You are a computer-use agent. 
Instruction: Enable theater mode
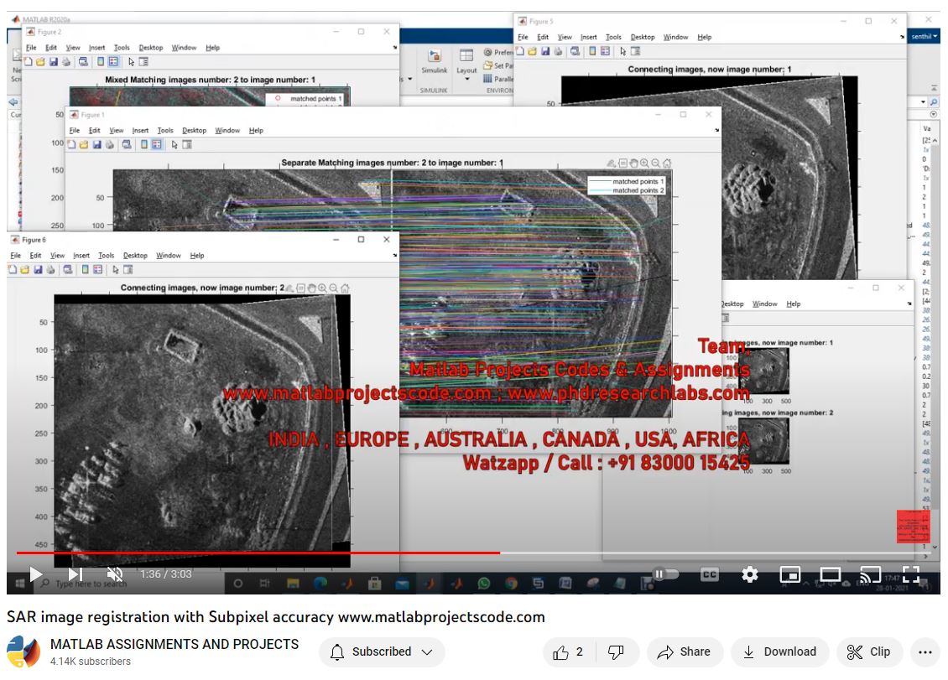(x=830, y=574)
